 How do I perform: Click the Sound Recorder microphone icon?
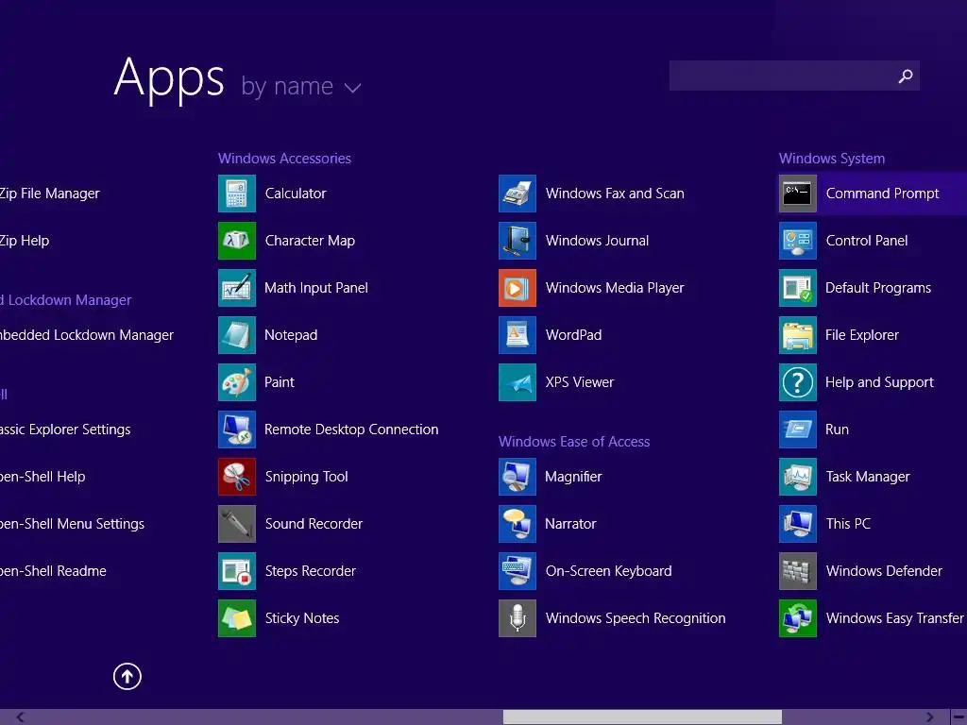237,523
